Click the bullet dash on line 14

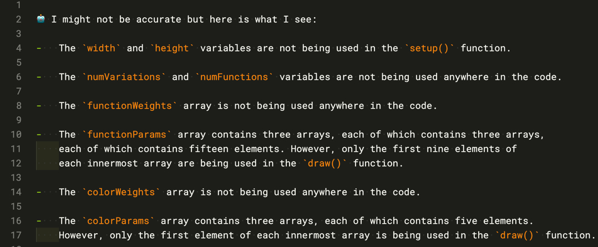[39, 192]
